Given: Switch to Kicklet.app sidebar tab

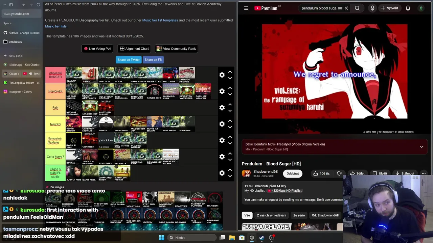Looking at the screenshot, I should [22, 64].
